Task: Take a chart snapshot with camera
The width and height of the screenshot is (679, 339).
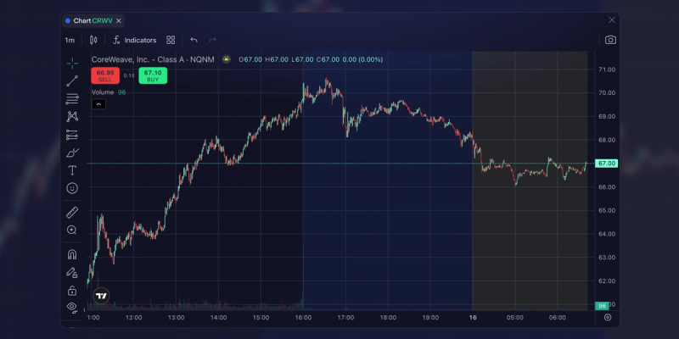Action: 610,40
